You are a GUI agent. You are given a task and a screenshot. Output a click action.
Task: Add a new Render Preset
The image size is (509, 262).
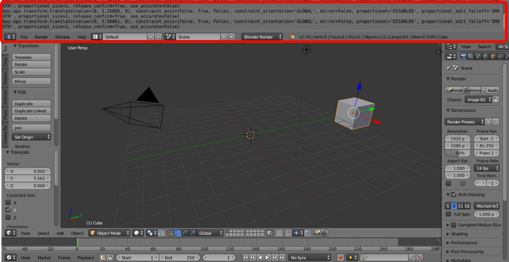click(x=488, y=122)
